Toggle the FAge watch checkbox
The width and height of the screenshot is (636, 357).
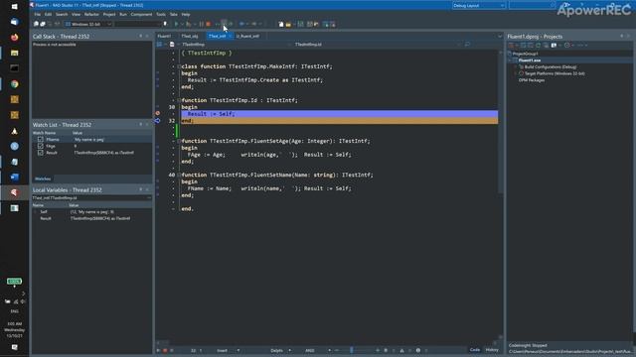(40, 146)
